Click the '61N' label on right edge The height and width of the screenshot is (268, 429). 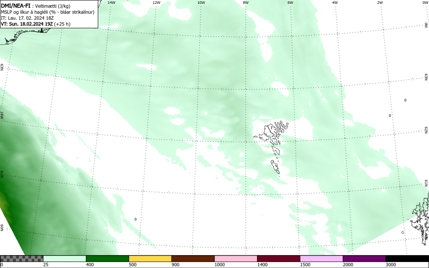[x=426, y=183]
